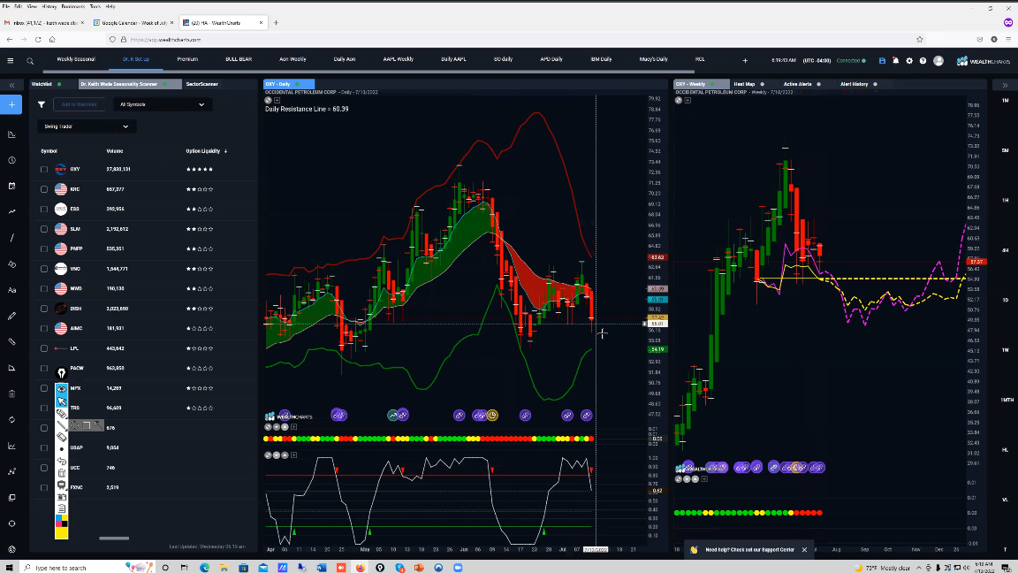
Task: Check the ESS row checkbox
Action: point(44,210)
